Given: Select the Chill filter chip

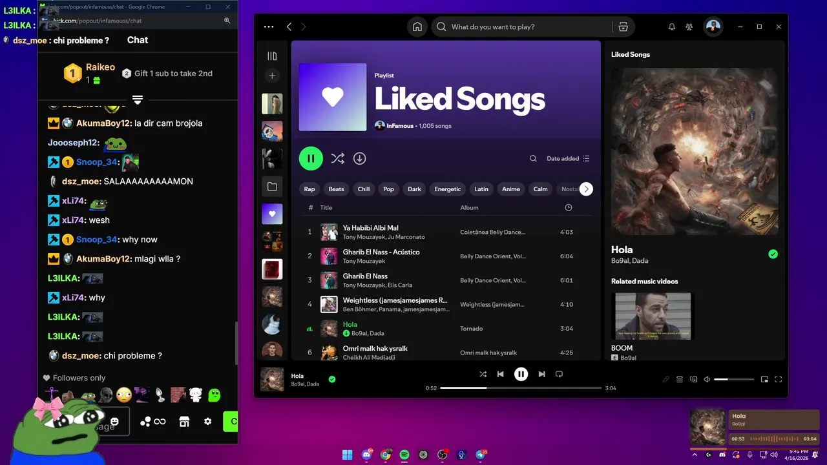Looking at the screenshot, I should (x=364, y=189).
